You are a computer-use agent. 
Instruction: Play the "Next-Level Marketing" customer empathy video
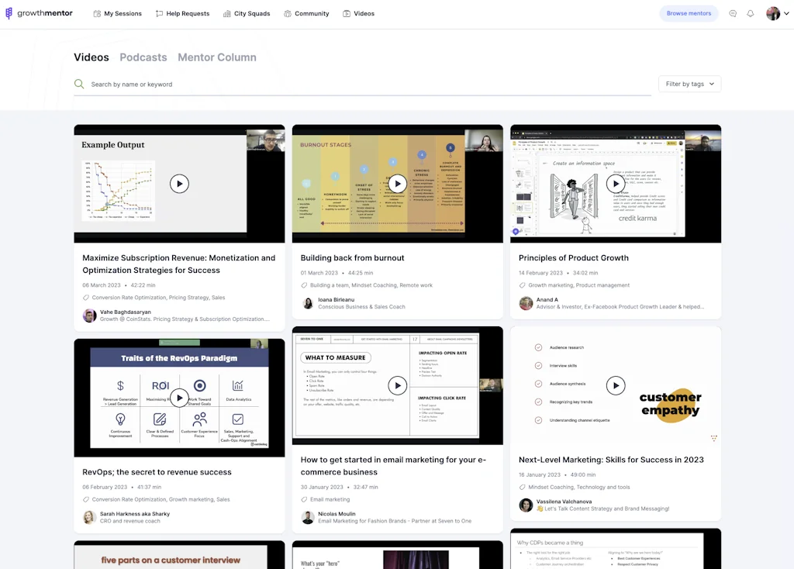click(x=616, y=385)
